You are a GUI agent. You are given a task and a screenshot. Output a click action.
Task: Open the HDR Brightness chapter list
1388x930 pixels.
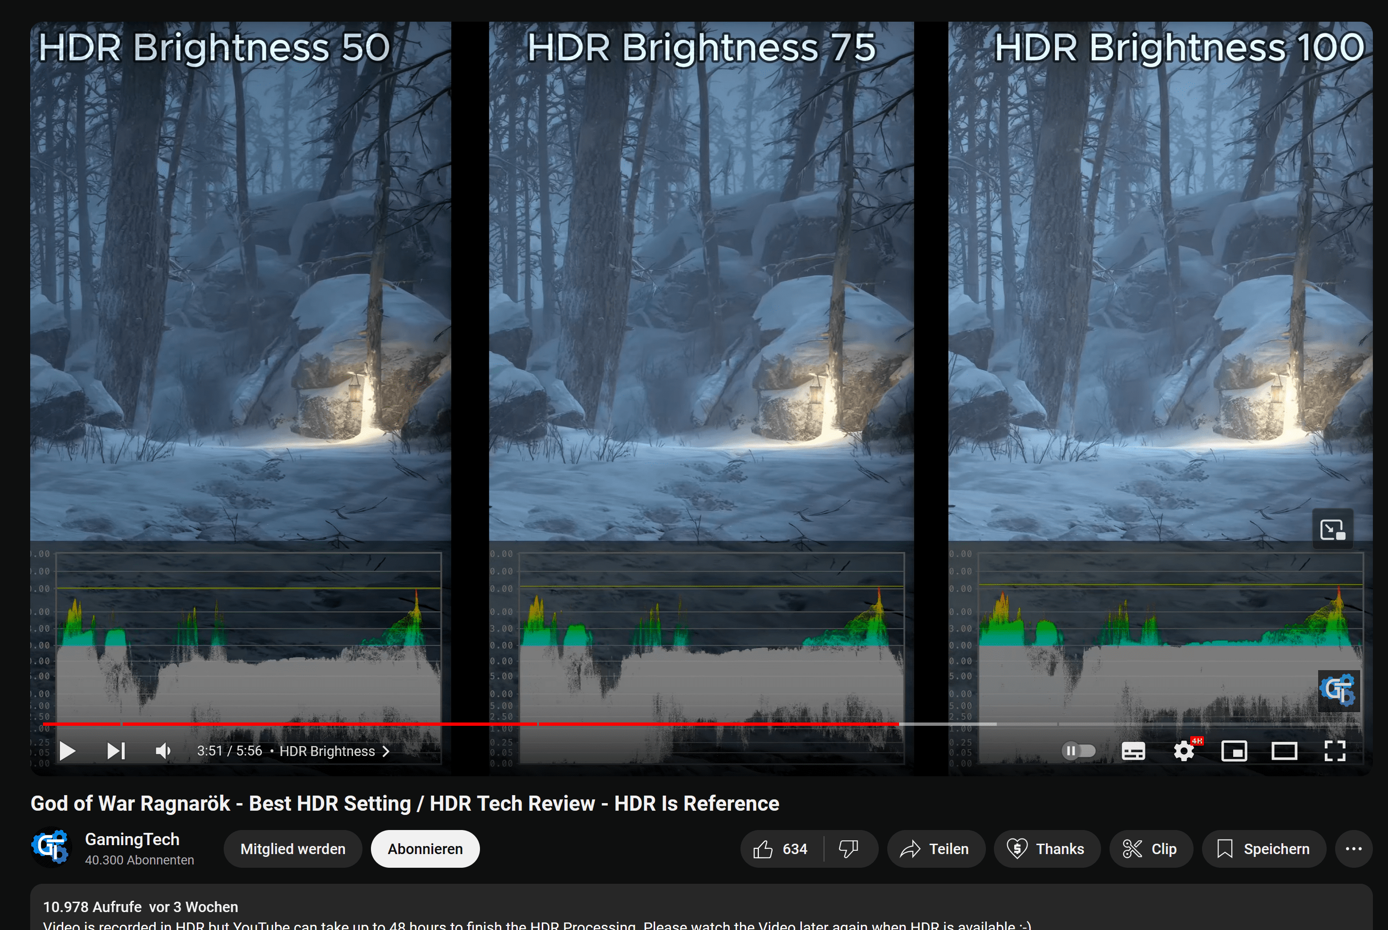point(335,751)
